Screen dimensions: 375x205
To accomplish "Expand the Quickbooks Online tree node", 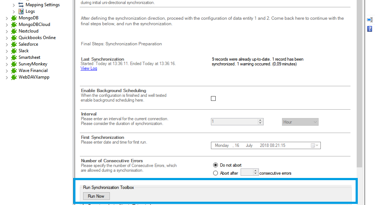I will (x=7, y=38).
